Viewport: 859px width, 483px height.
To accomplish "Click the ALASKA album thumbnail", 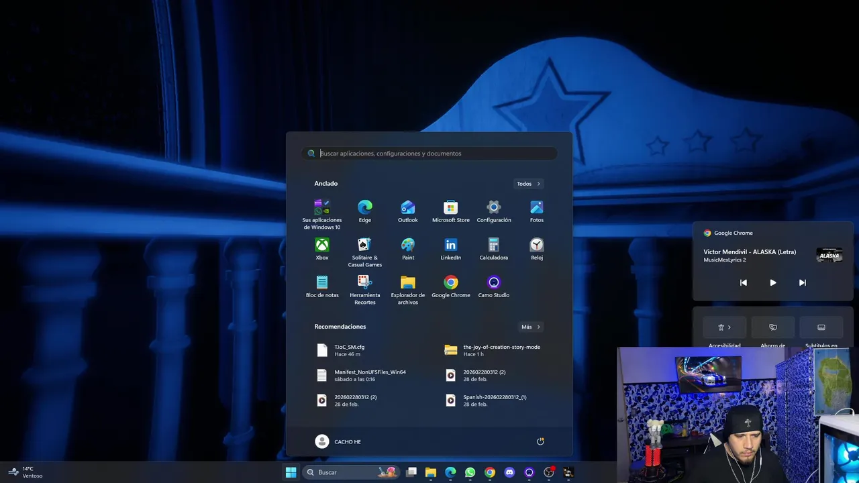I will (829, 255).
